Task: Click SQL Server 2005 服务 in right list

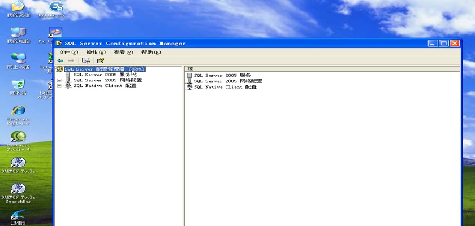Action: coord(222,75)
